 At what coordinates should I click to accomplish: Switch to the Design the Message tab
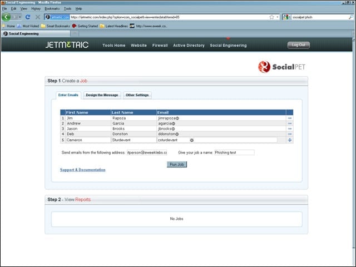(x=102, y=95)
